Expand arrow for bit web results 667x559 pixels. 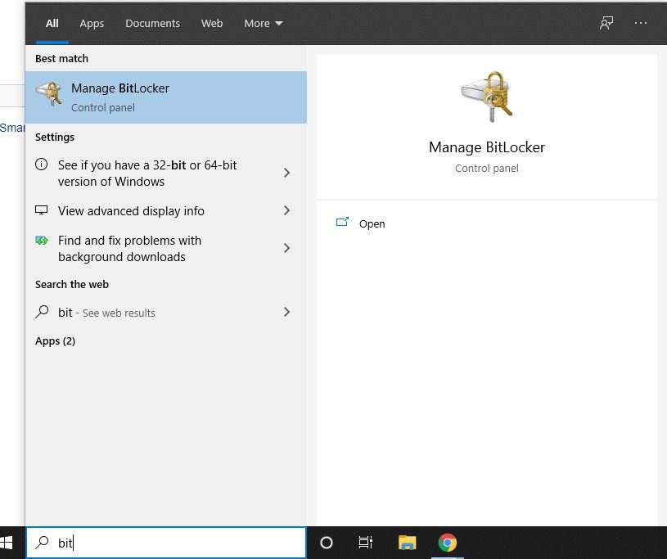point(286,312)
